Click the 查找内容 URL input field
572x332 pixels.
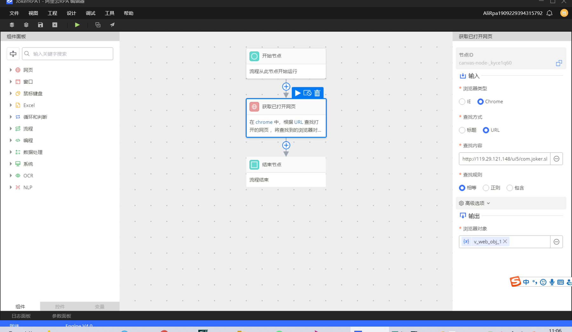(x=505, y=159)
